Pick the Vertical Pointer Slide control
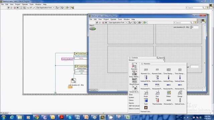Image resolution: width=214 pixels, height=120 pixels. 157,79
